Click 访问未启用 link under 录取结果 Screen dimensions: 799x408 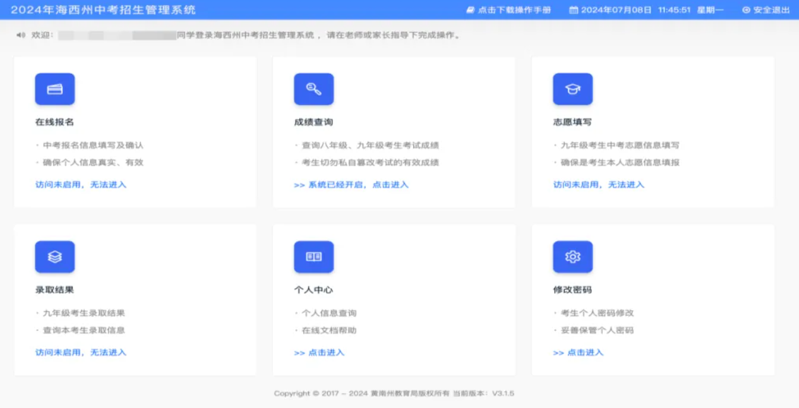(x=81, y=353)
